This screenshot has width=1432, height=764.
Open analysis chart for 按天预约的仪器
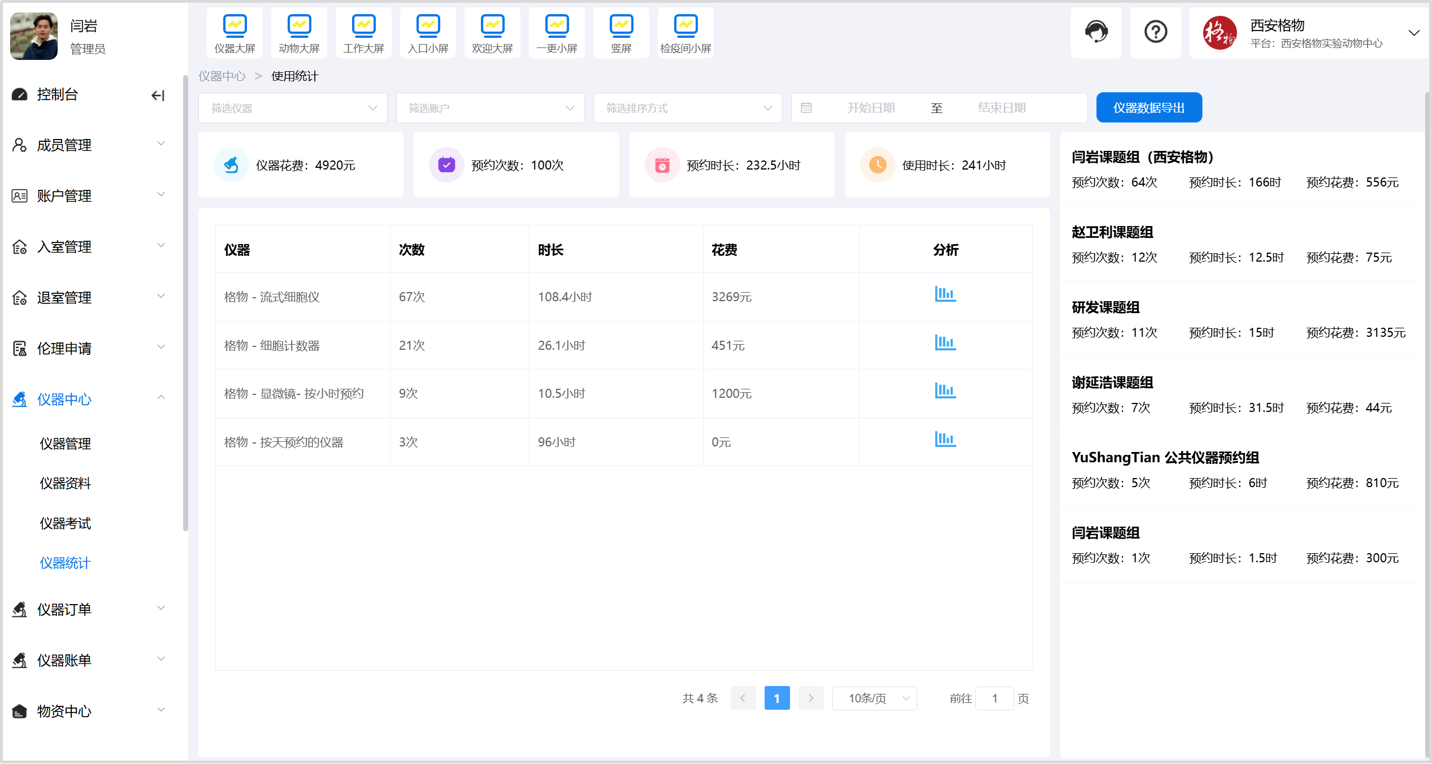tap(945, 440)
